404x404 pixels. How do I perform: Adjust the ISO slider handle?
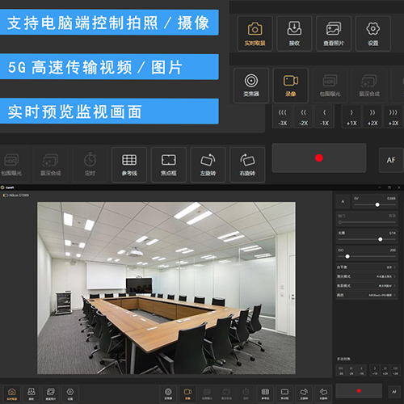347,257
